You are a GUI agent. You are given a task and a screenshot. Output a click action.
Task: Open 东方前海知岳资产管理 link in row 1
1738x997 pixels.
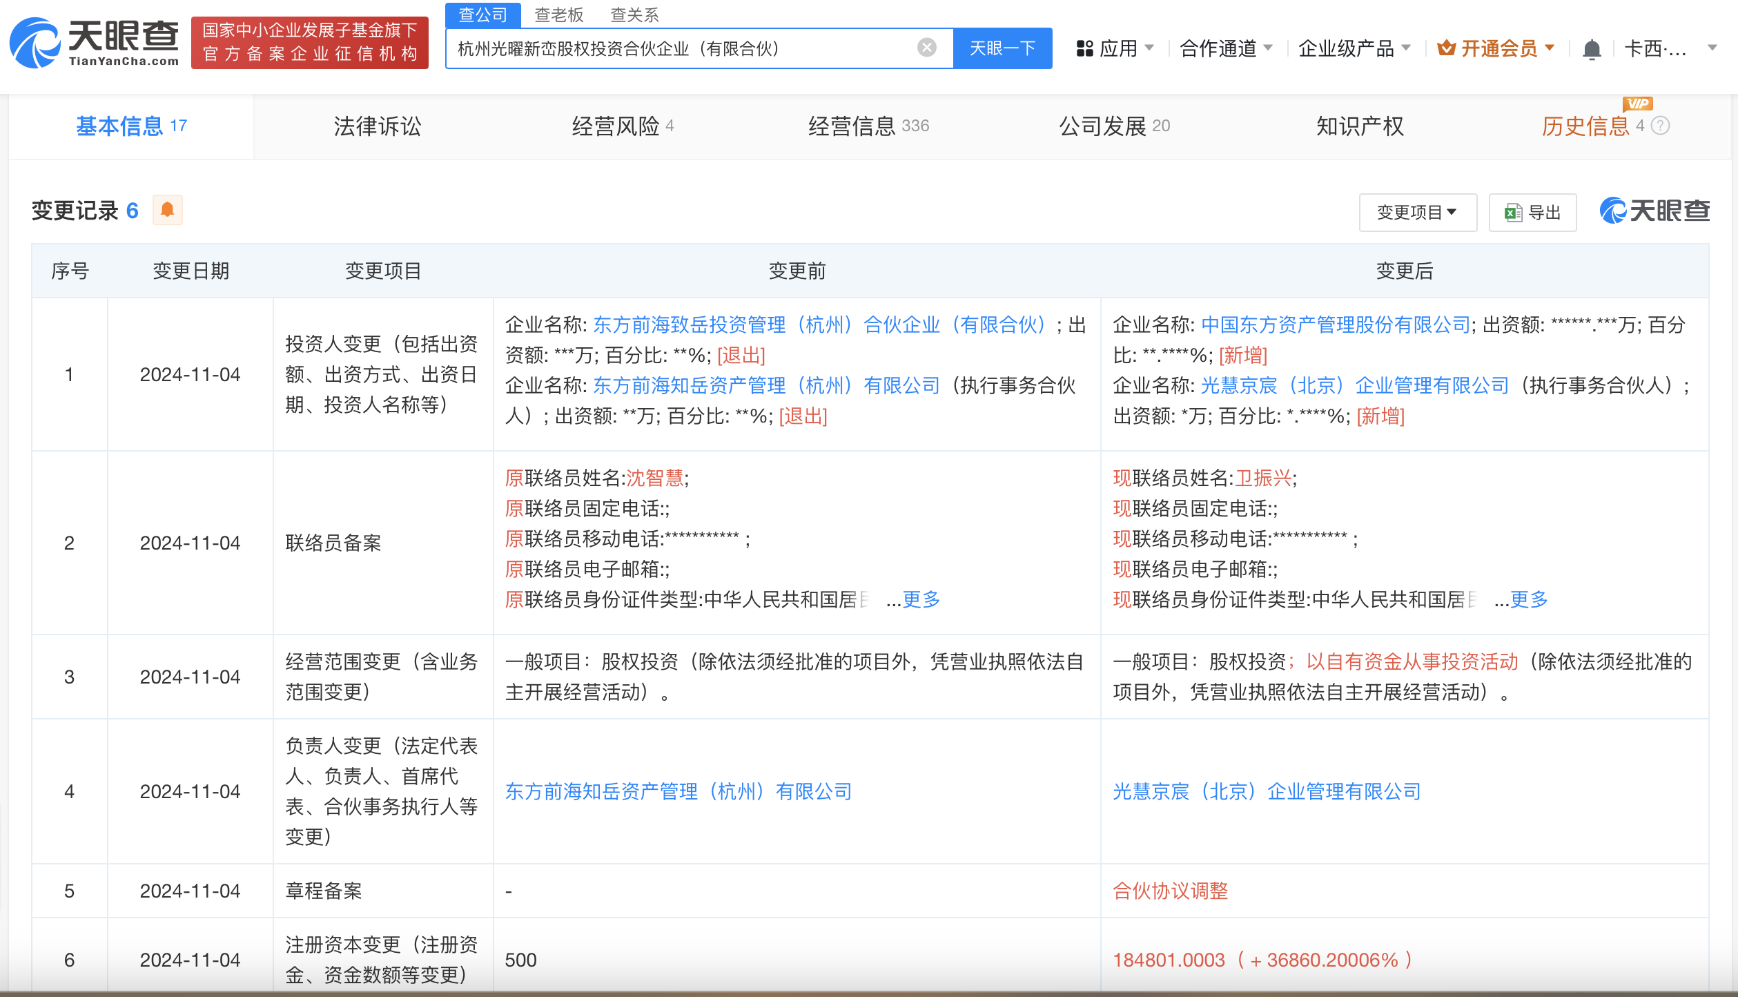tap(766, 385)
